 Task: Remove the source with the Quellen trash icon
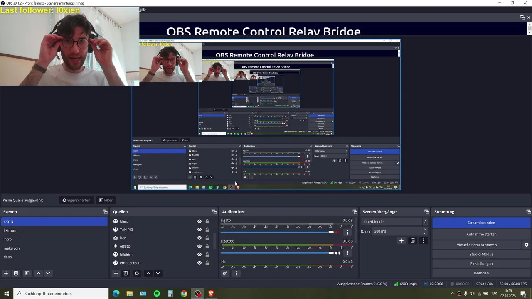click(x=126, y=273)
